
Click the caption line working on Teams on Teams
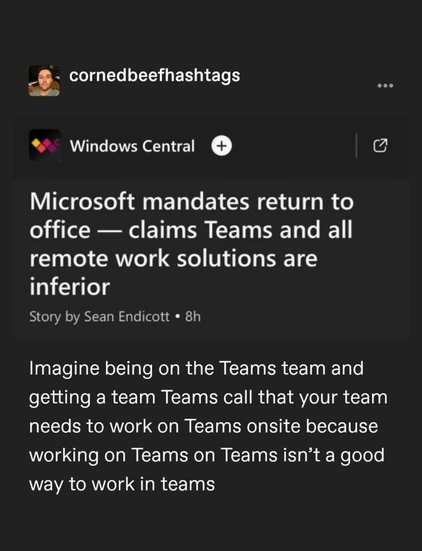[206, 454]
